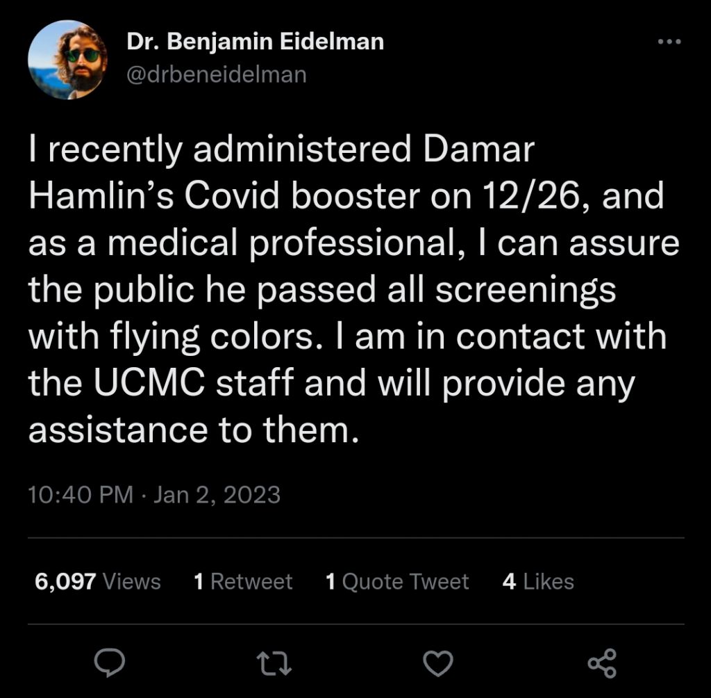Open Dr. Benjamin Eidelman's profile name

click(x=255, y=42)
